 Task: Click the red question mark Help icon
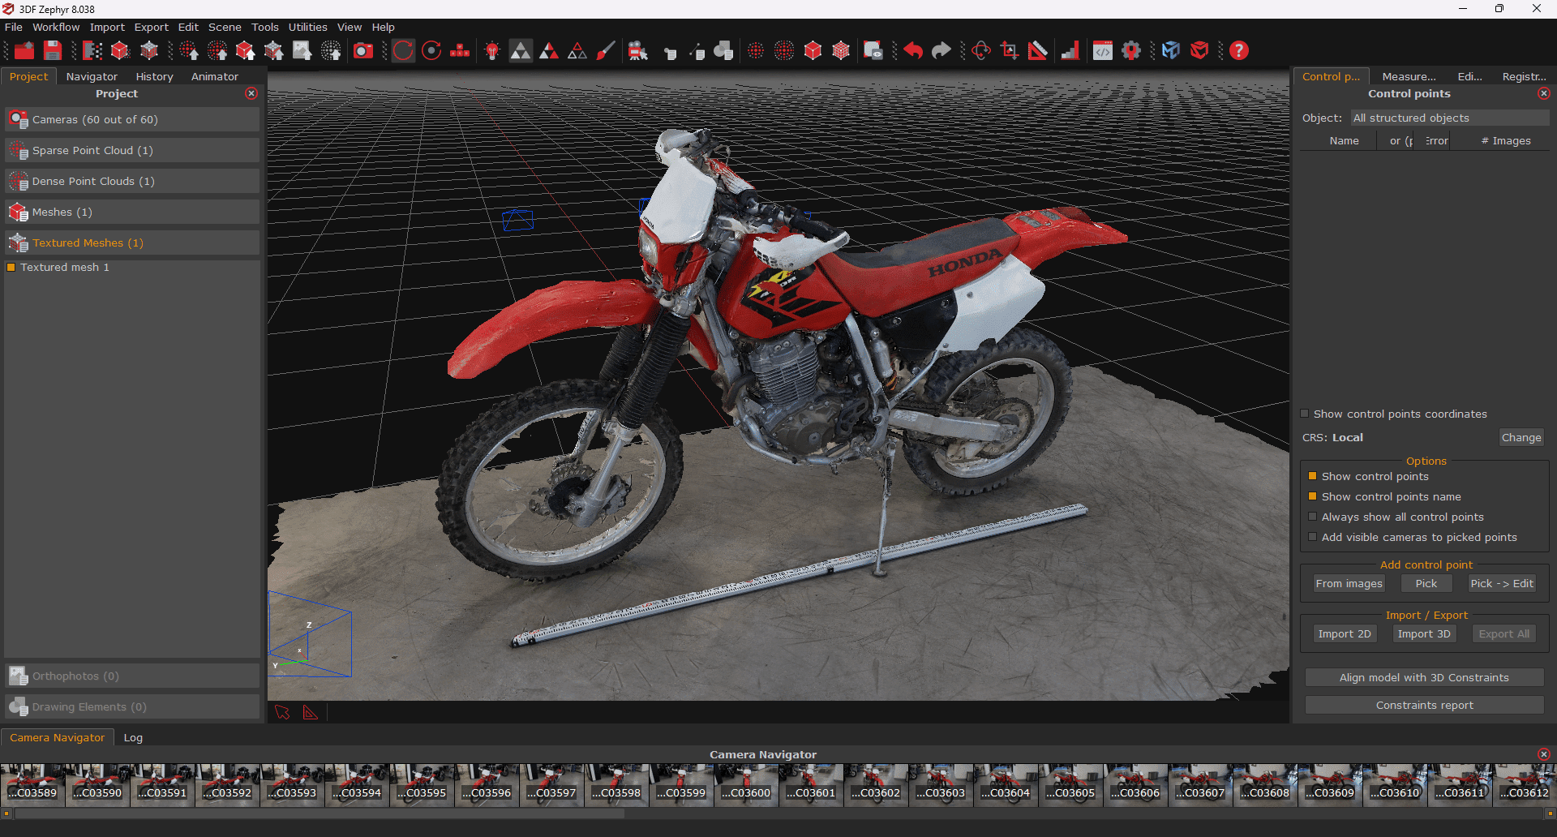1239,51
